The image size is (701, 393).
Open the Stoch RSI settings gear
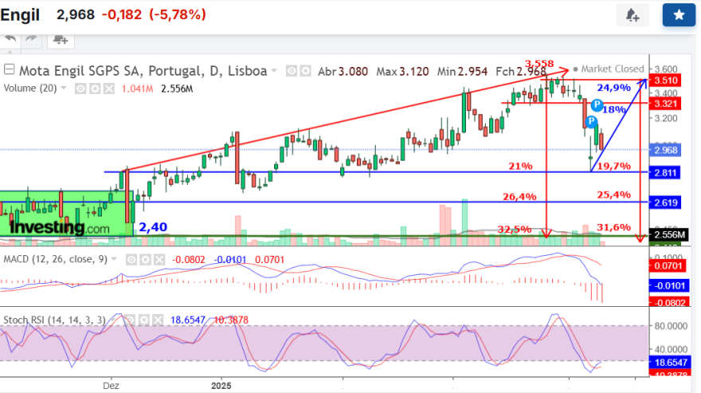point(143,320)
